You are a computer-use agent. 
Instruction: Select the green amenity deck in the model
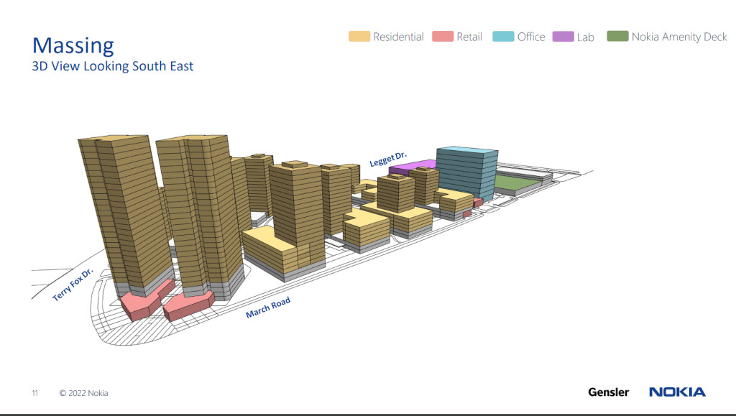point(515,183)
